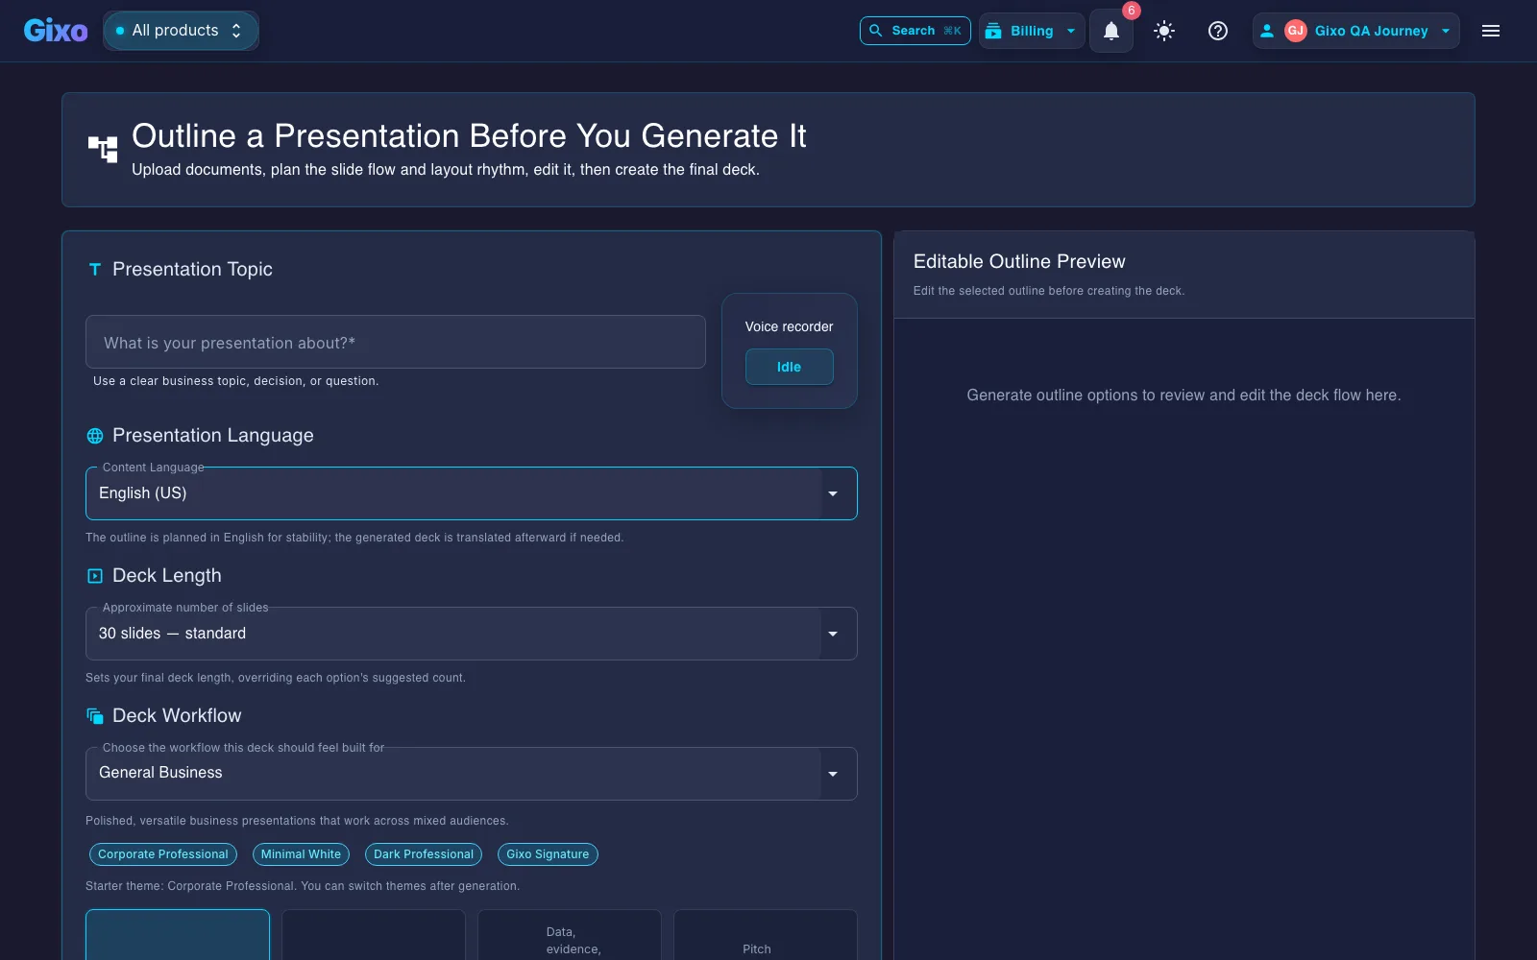Image resolution: width=1537 pixels, height=960 pixels.
Task: Select the Minimal White theme chip
Action: (x=301, y=854)
